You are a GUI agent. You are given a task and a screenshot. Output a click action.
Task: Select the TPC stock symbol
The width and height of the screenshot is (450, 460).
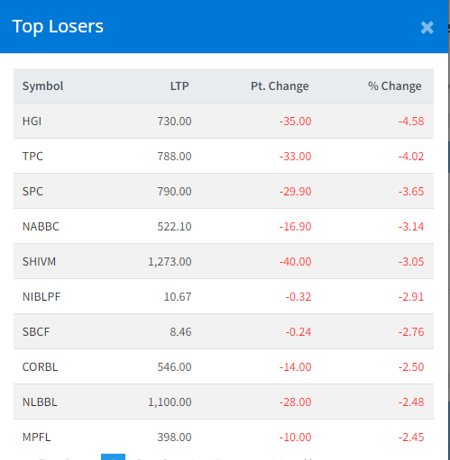click(32, 157)
